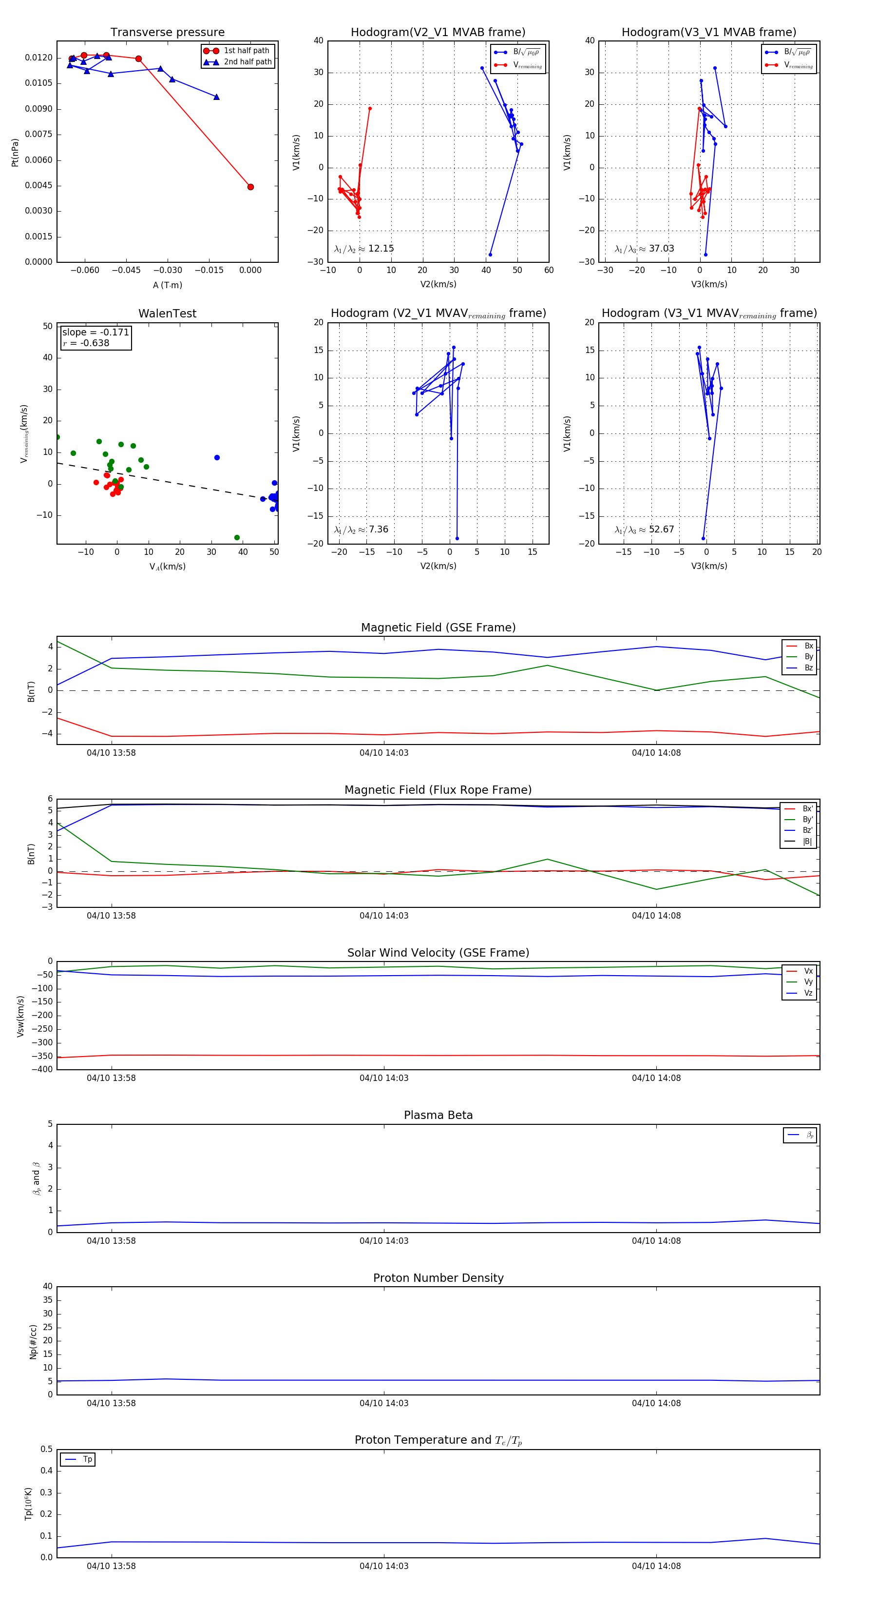877x1609 pixels.
Task: Select the '|B|' legend entry in Flux Rope panel
Action: (799, 842)
